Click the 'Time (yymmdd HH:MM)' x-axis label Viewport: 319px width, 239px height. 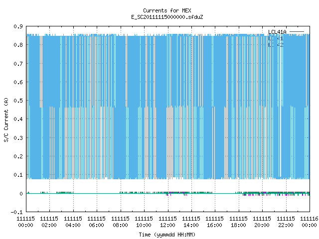click(167, 235)
